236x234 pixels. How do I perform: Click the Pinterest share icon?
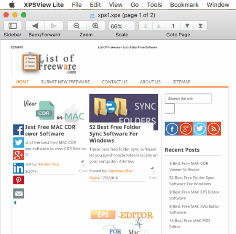18,180
